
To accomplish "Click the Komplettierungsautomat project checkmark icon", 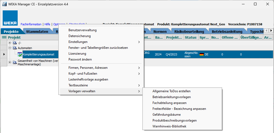I will [x=20, y=54].
